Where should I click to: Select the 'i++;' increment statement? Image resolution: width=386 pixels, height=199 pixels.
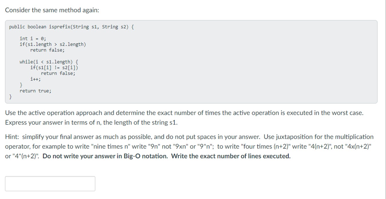tap(36, 79)
